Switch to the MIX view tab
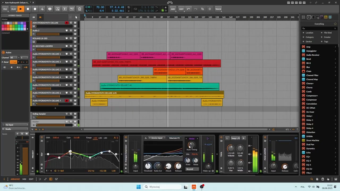340x191 pixels. tap(24, 179)
